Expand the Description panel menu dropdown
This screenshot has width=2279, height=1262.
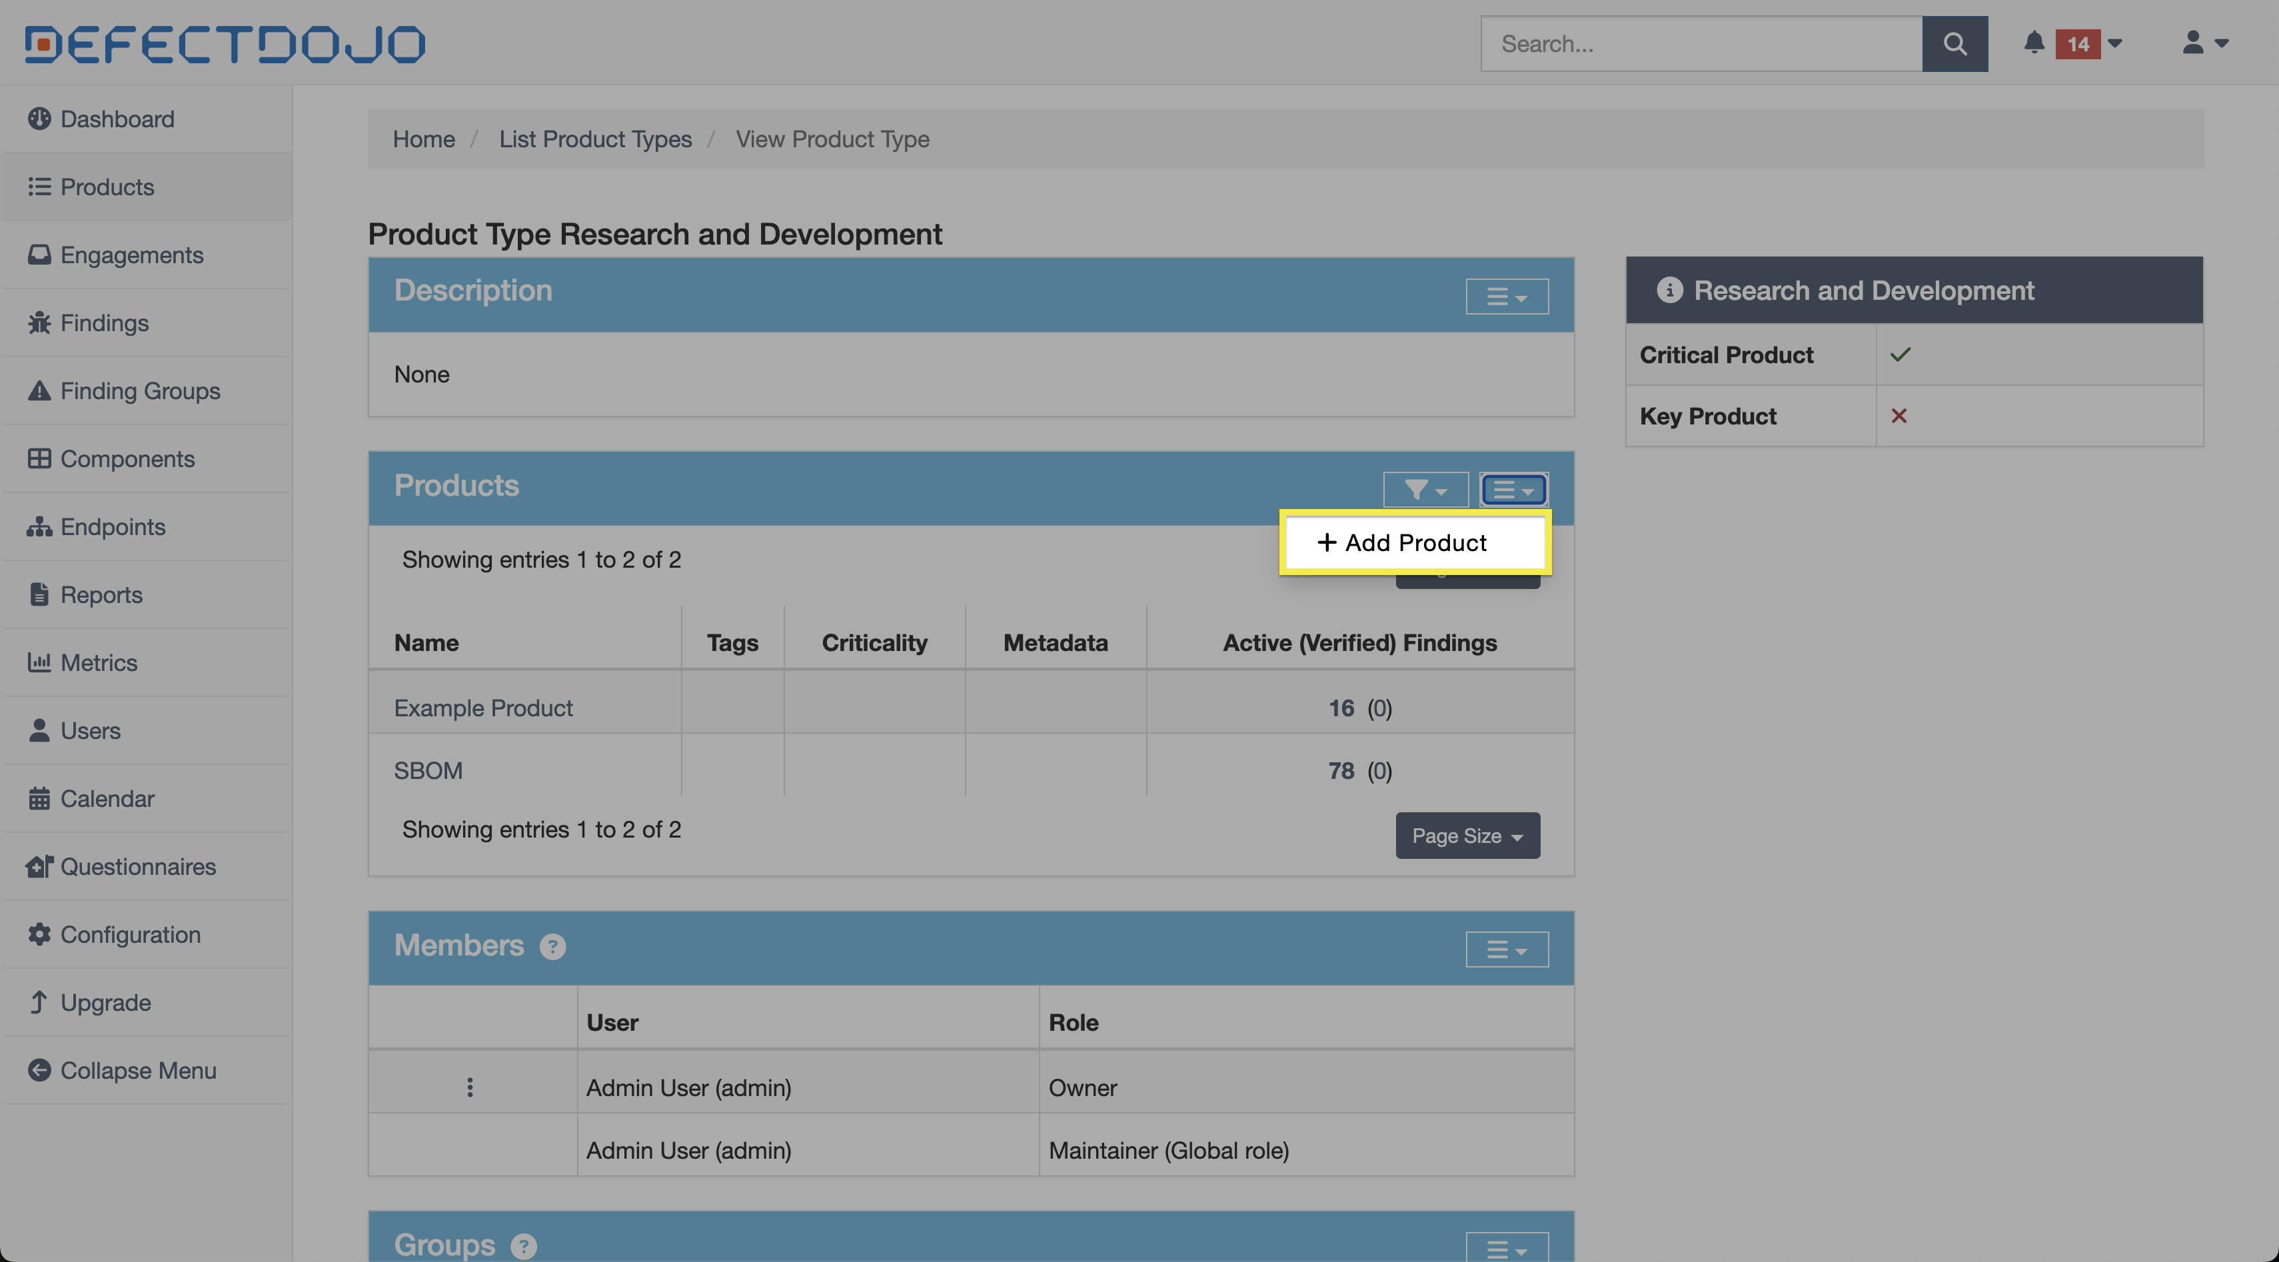click(x=1507, y=297)
